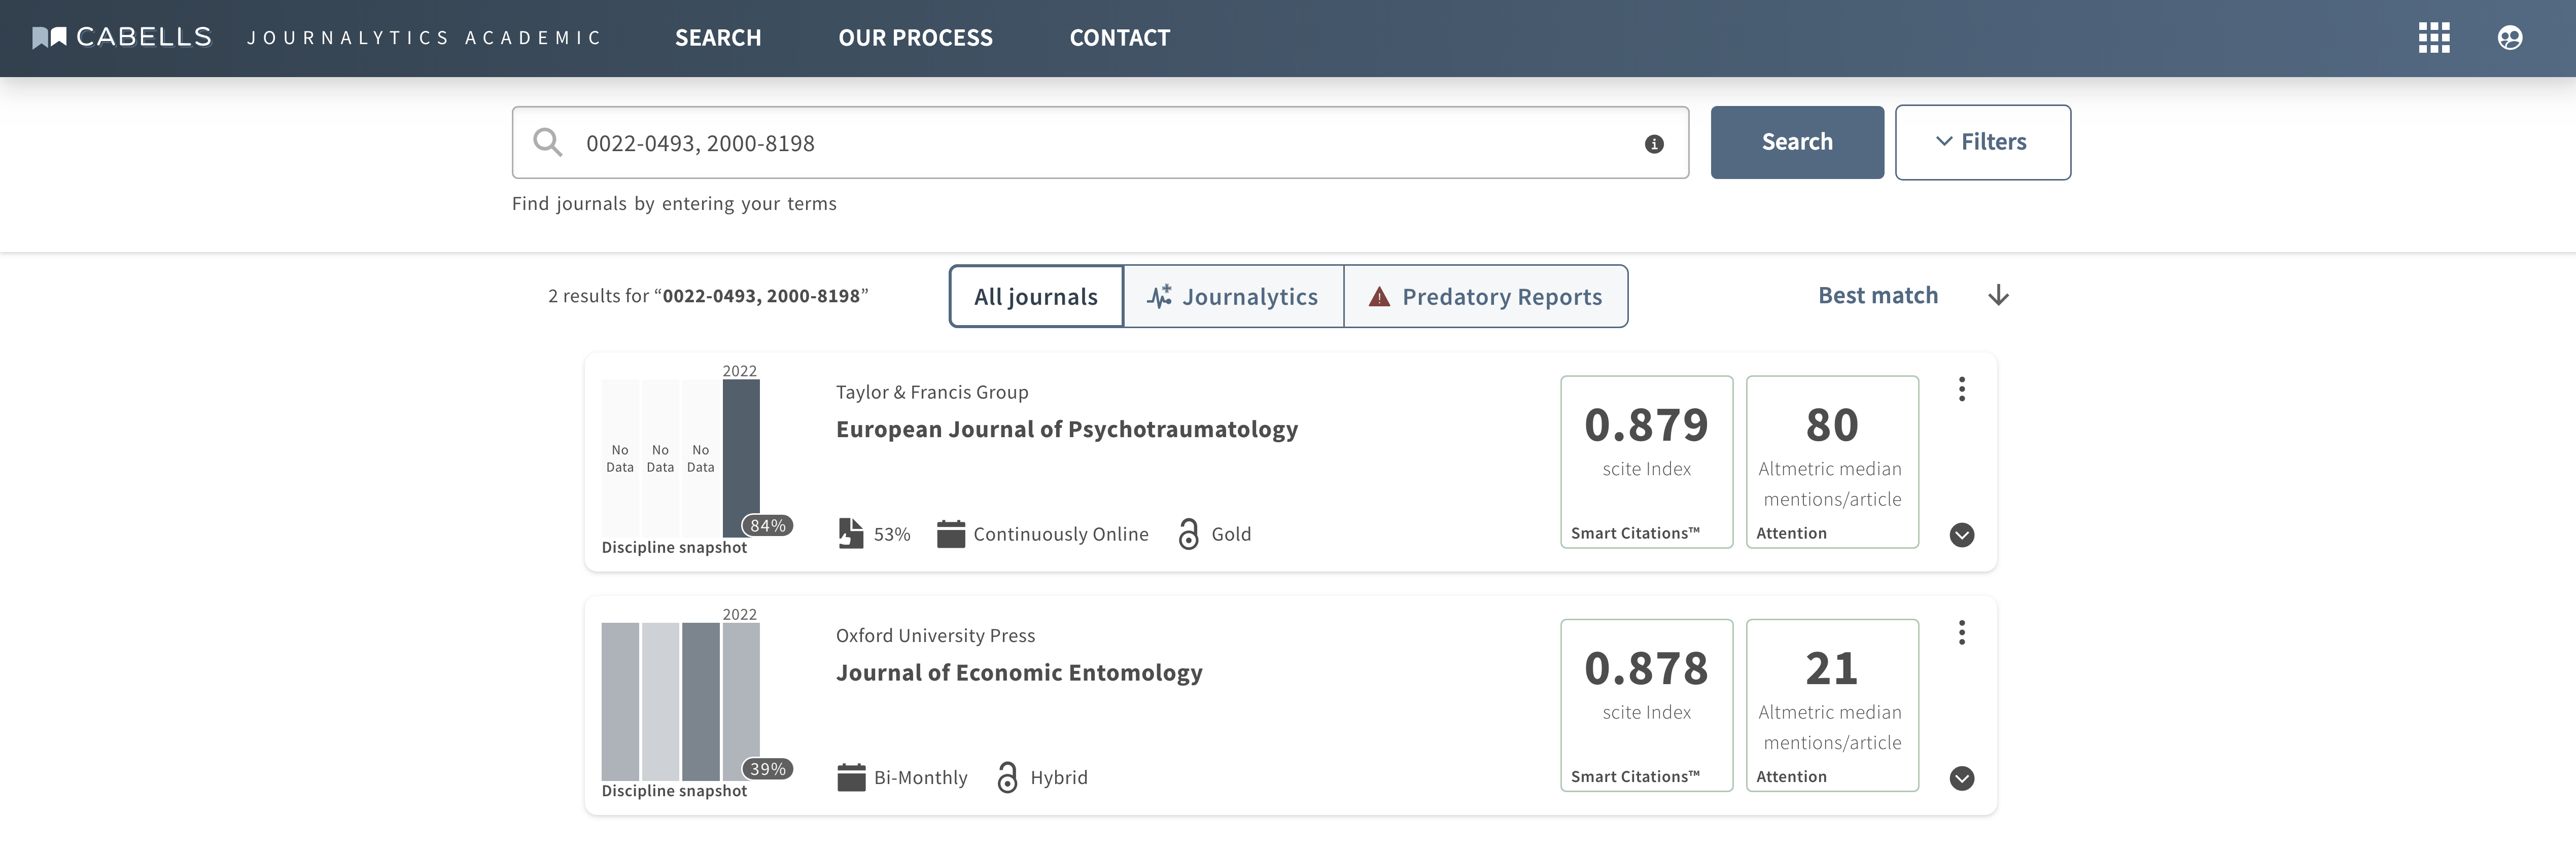Screen dimensions: 2576x852
Task: Open the Filters dropdown
Action: pos(1982,142)
